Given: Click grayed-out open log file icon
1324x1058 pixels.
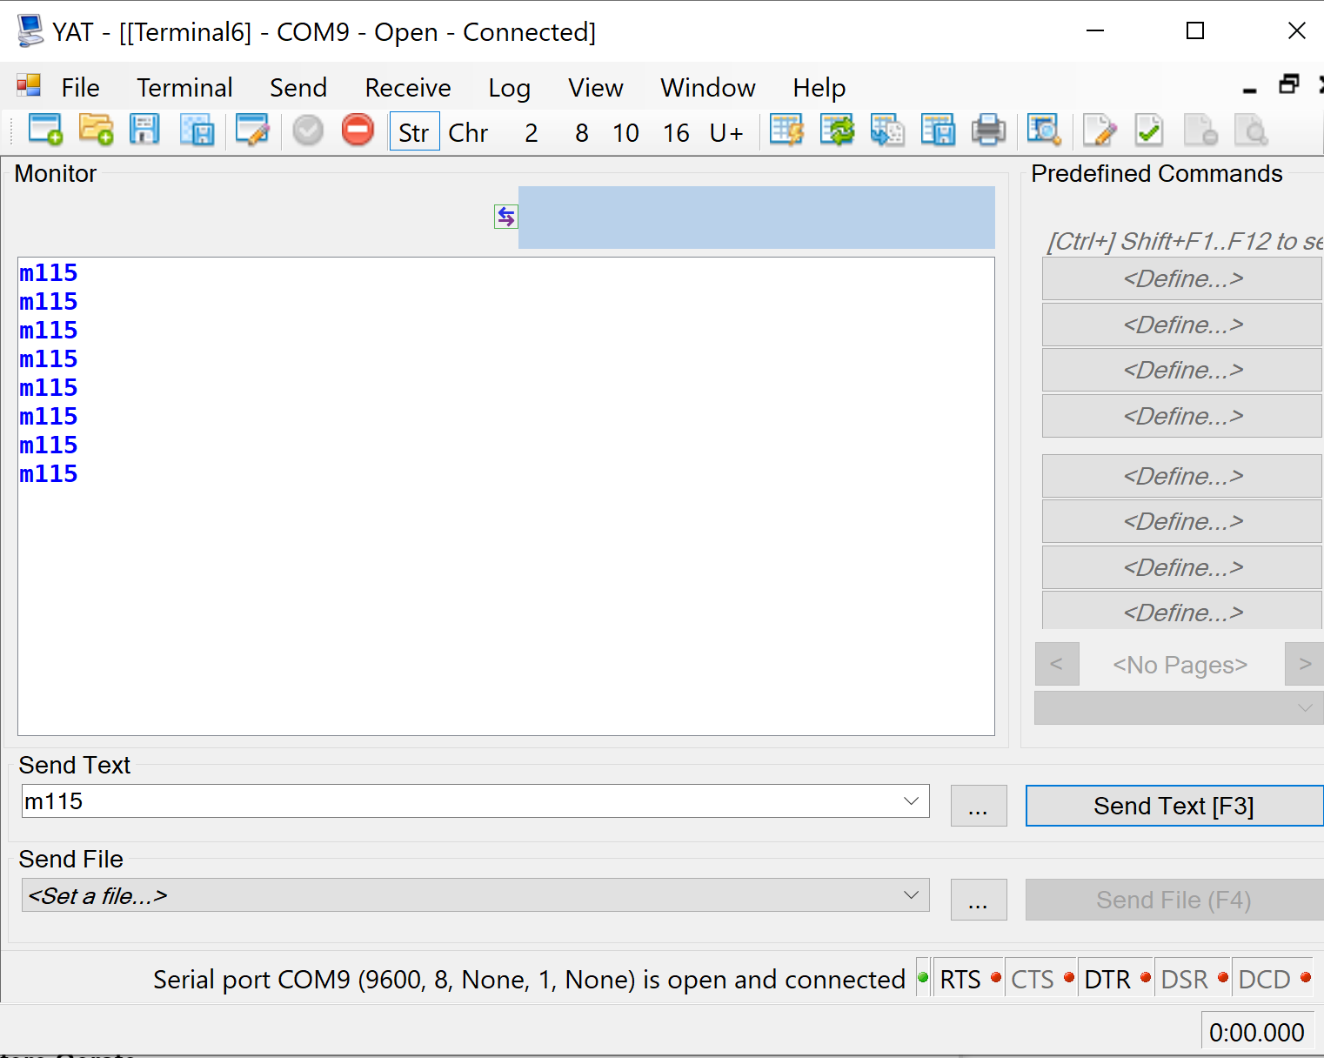Looking at the screenshot, I should tap(1251, 131).
